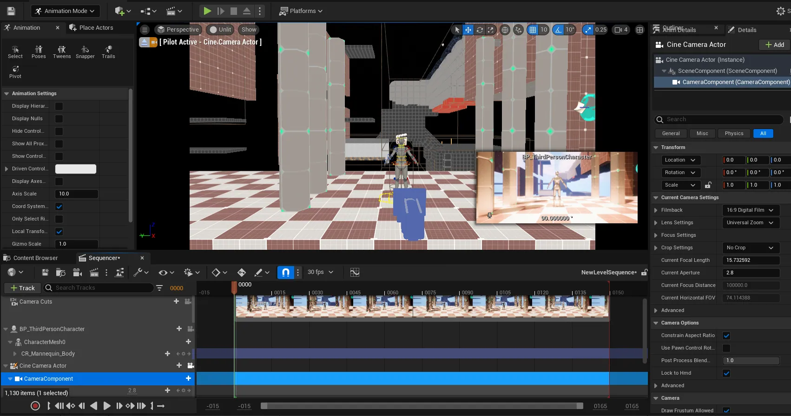Toggle Display Nulls checkbox
Viewport: 791px width, 416px height.
point(59,119)
